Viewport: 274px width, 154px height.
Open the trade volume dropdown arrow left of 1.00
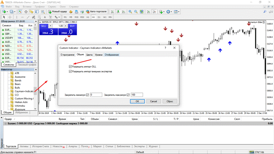tap(50, 26)
